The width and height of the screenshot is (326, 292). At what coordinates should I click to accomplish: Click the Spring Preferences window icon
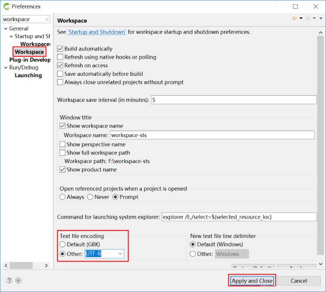coord(6,6)
